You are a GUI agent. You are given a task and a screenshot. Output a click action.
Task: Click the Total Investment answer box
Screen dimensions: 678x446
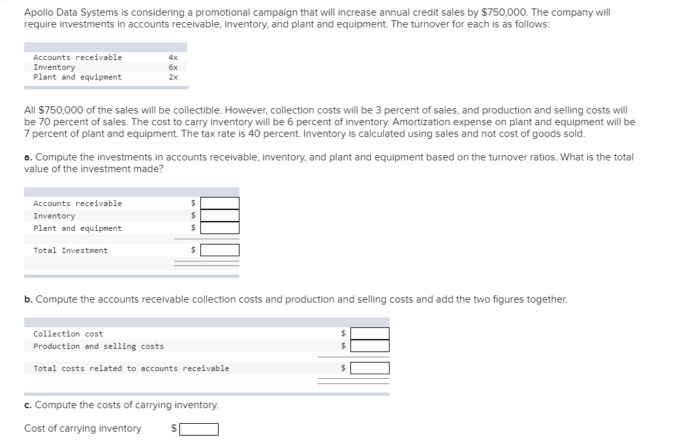click(220, 250)
